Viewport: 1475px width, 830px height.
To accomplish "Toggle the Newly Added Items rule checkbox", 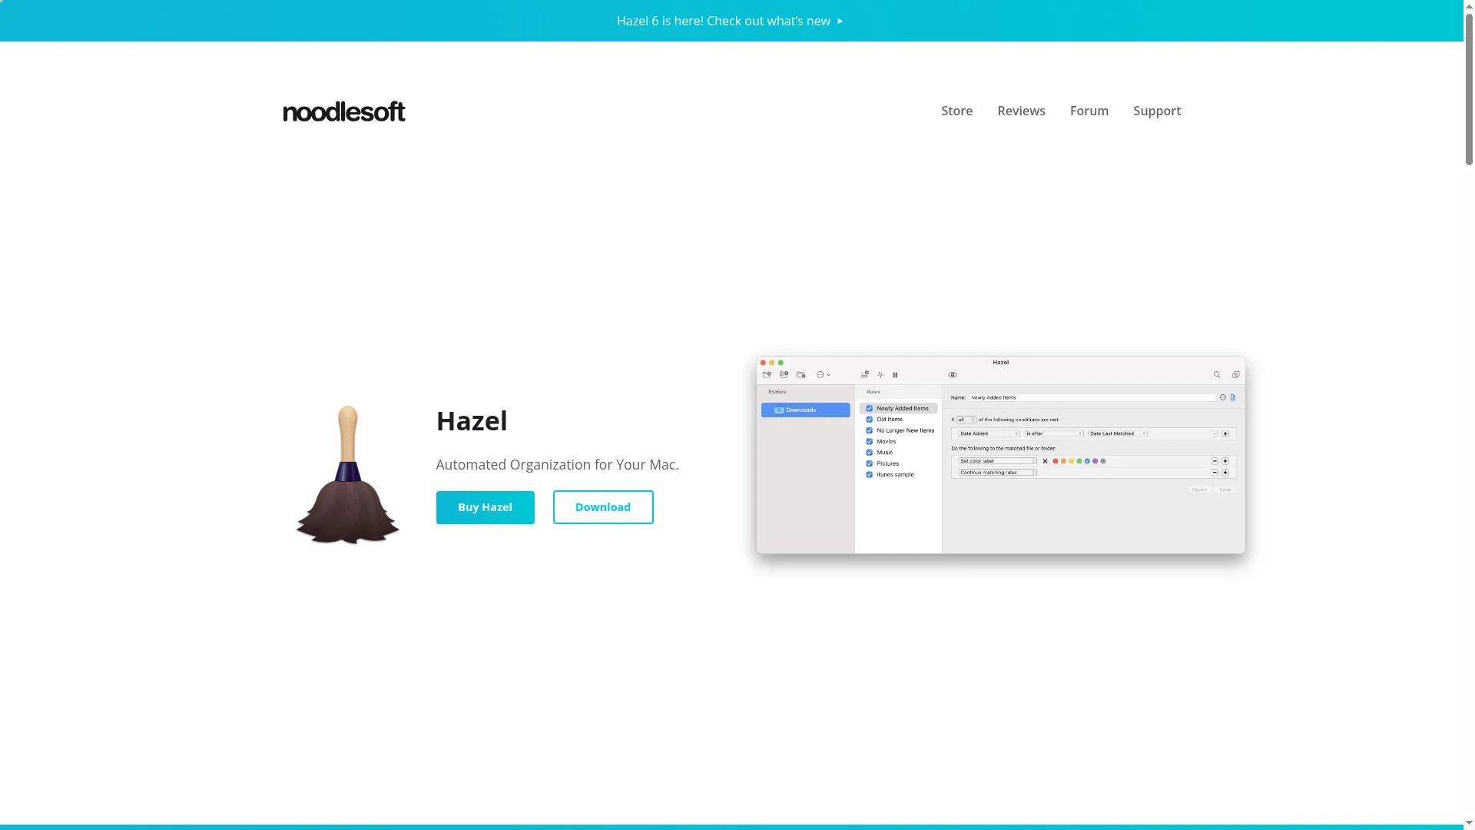I will 870,408.
